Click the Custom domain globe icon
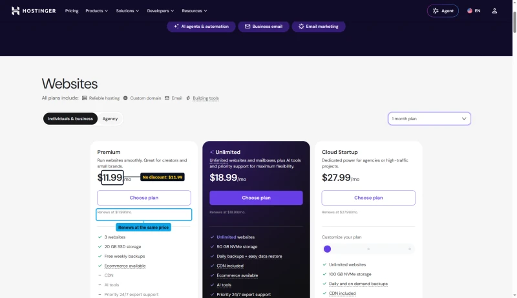517x298 pixels. [125, 98]
